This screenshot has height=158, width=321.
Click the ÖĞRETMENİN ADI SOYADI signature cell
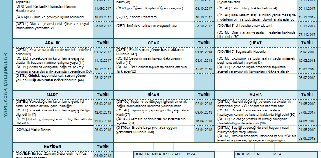coord(157,154)
